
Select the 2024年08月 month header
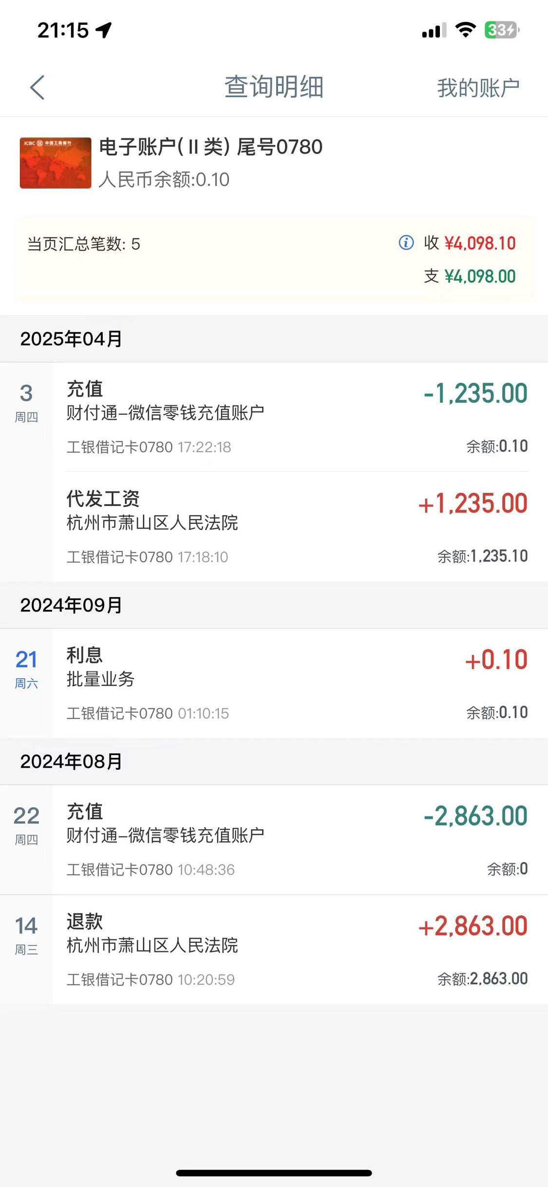point(274,761)
